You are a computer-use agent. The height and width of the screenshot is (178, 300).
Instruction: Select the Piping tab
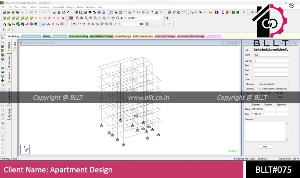pos(46,36)
